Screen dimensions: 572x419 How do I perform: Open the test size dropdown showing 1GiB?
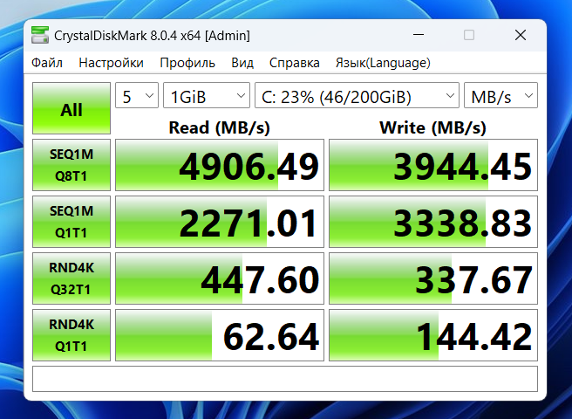tap(207, 95)
